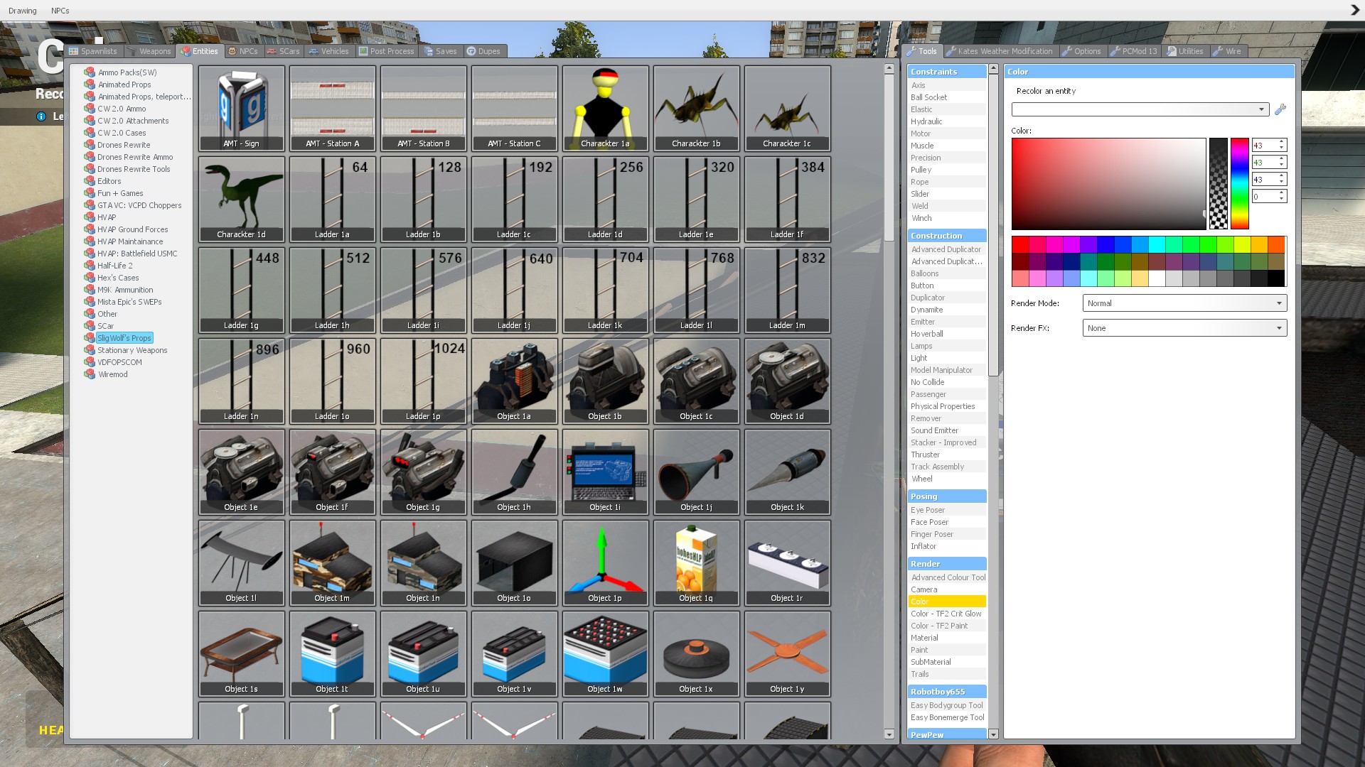1365x767 pixels.
Task: Open the NPCs menu
Action: (60, 11)
